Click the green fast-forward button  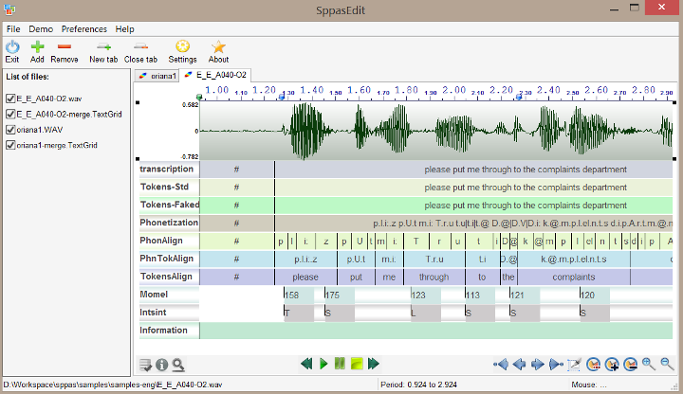click(x=374, y=364)
